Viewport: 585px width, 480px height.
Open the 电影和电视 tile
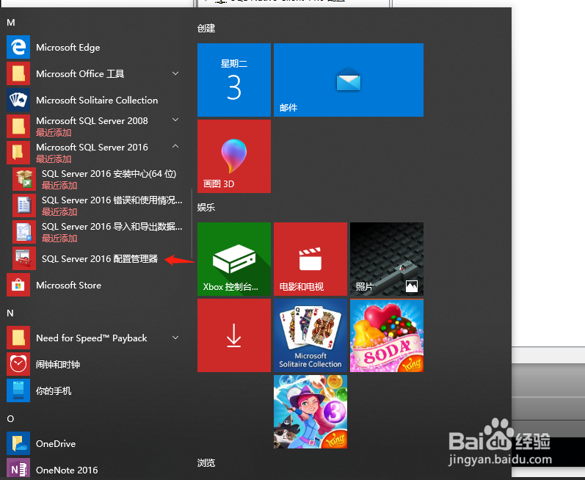click(x=310, y=259)
